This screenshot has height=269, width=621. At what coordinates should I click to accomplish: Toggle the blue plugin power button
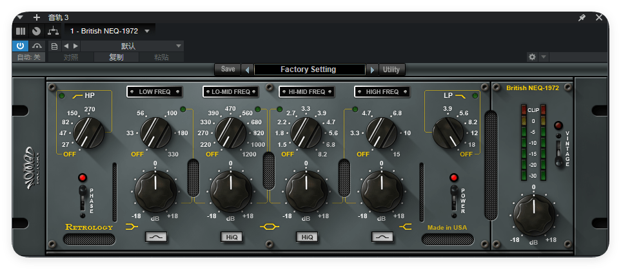click(x=20, y=46)
